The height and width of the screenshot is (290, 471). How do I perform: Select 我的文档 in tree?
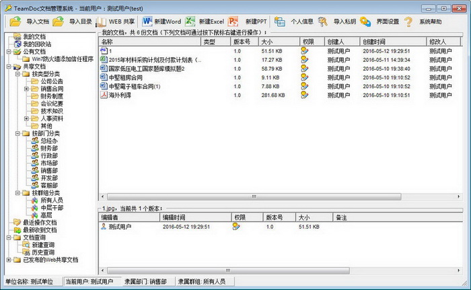[34, 36]
